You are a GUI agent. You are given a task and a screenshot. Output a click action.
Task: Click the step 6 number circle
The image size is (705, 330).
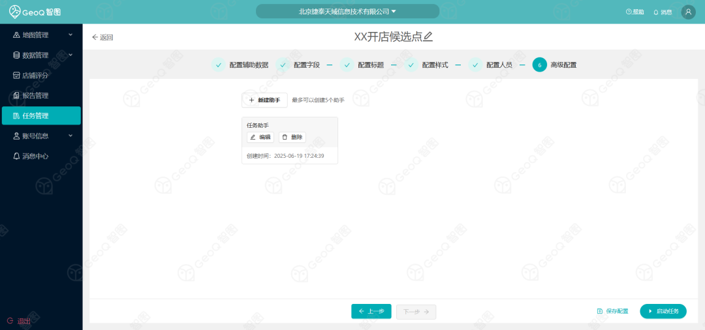tap(540, 65)
